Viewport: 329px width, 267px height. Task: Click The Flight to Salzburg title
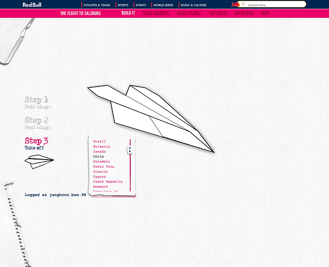[80, 13]
